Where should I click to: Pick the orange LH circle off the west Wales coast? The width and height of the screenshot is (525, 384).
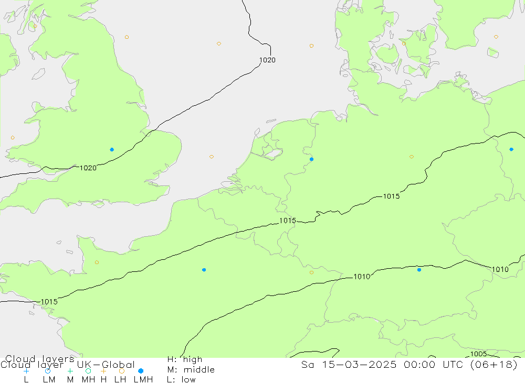[x=13, y=138]
